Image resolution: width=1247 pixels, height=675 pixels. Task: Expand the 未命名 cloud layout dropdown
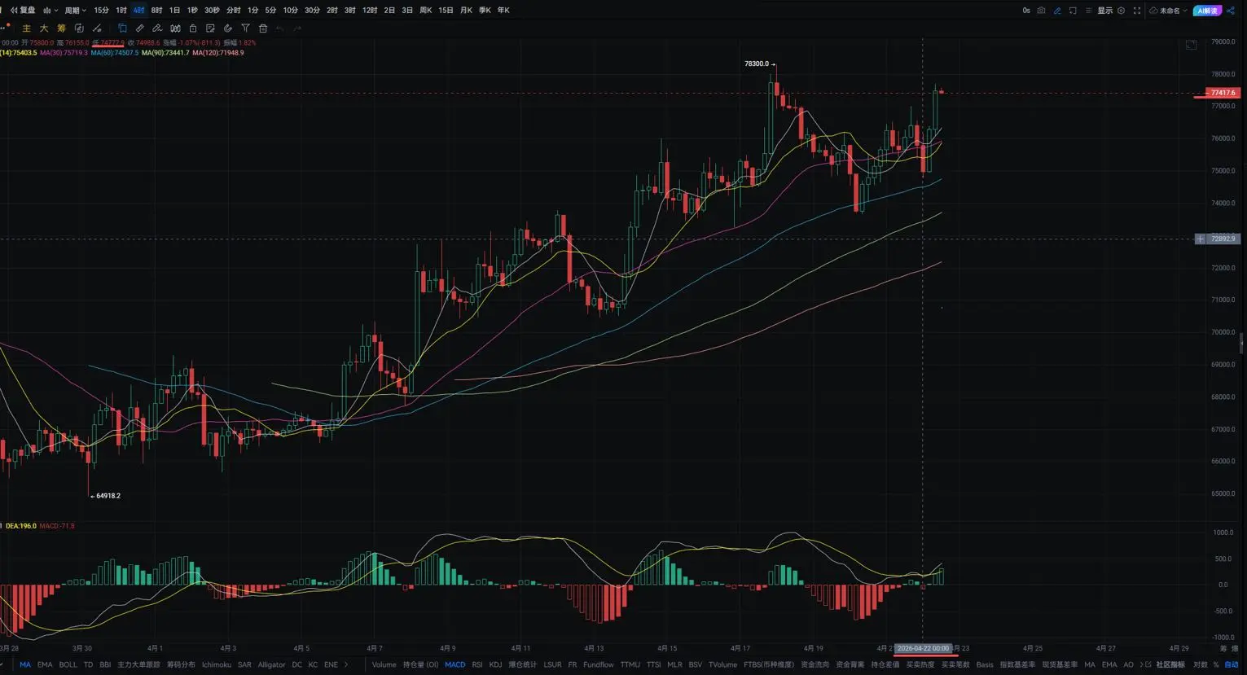[x=1168, y=11]
